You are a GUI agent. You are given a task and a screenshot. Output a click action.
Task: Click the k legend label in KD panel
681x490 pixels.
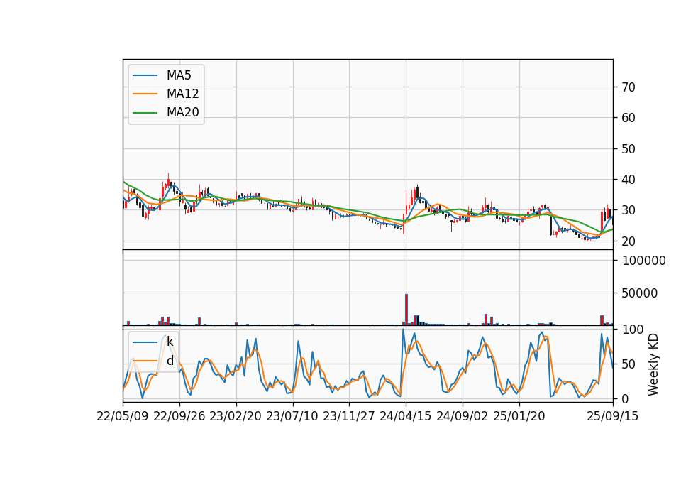[170, 342]
